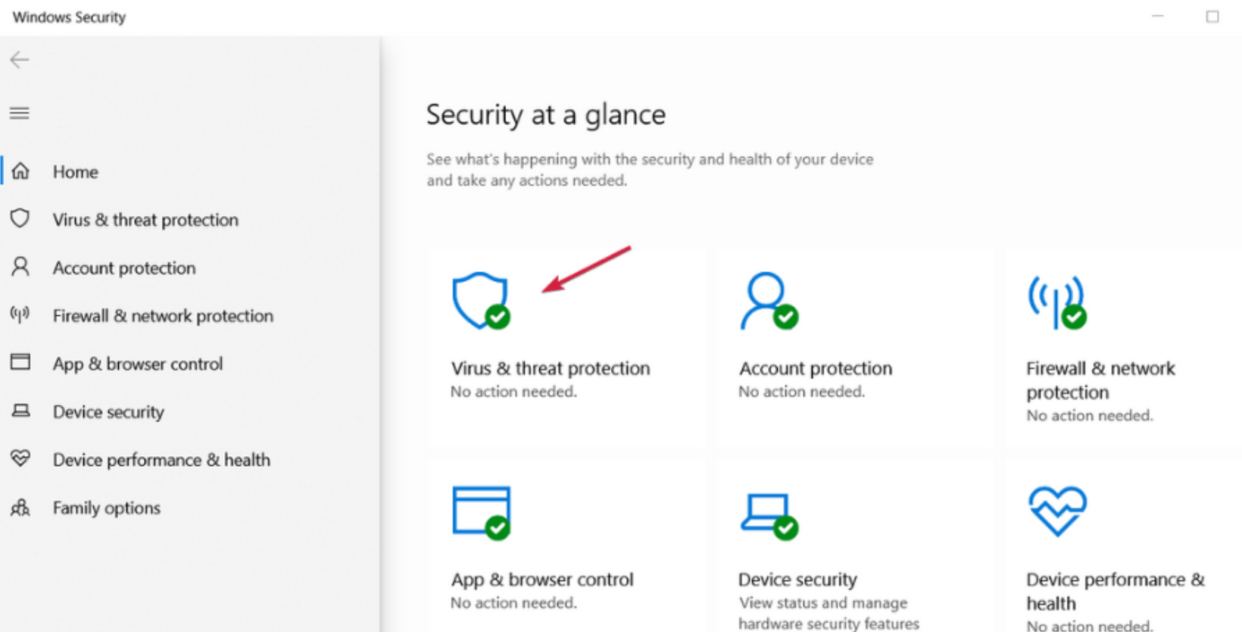Image resolution: width=1242 pixels, height=632 pixels.
Task: Click the App & browser control tile icon
Action: 480,512
